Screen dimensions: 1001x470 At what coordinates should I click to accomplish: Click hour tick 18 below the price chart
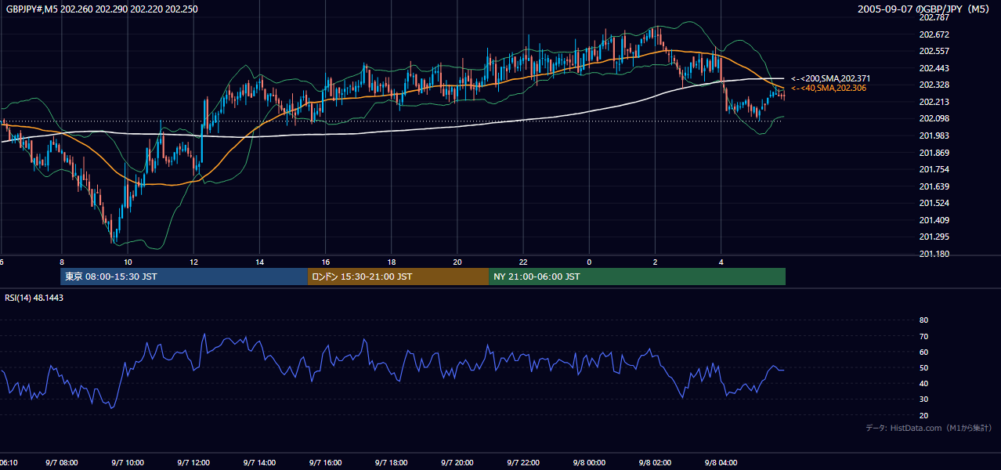[x=391, y=262]
